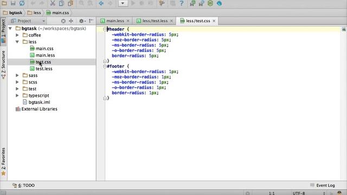Viewport: 347px width, 195px height.
Task: Select main.css in project tree
Action: [x=42, y=49]
